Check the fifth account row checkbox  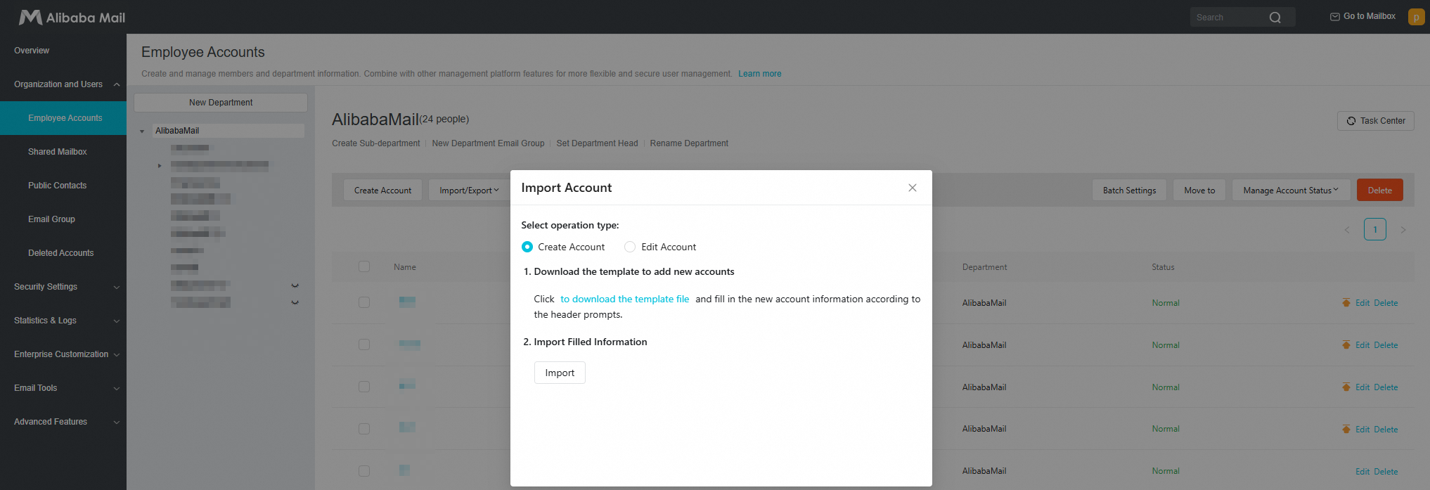[x=364, y=471]
